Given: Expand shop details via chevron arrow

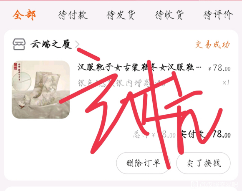Looking at the screenshot, I should 77,45.
